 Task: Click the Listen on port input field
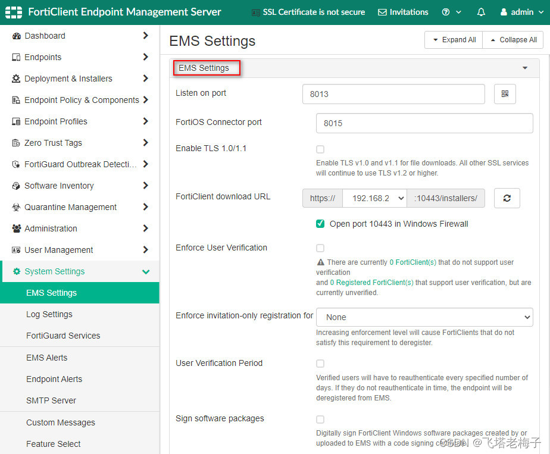393,94
